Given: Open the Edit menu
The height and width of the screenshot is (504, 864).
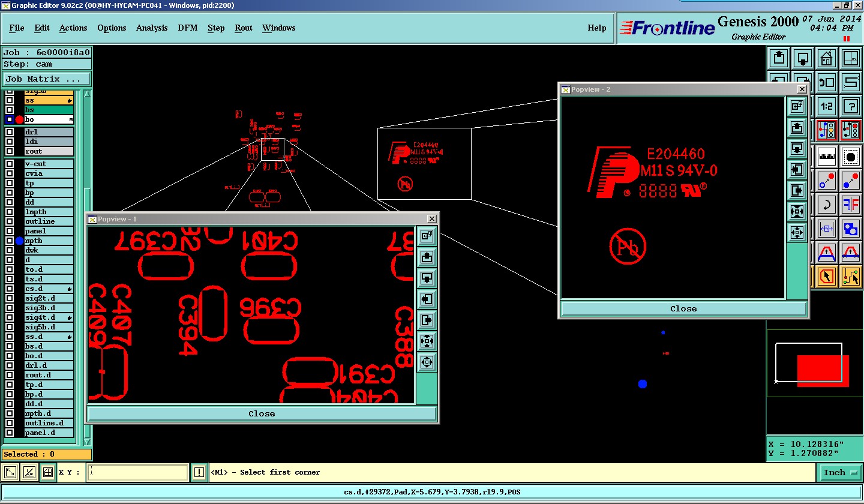Looking at the screenshot, I should point(42,28).
